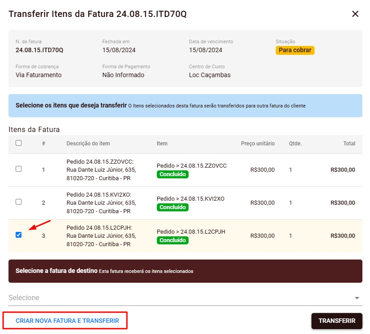Click Concluído badge of order ZZOVCC
The image size is (370, 334).
(172, 174)
